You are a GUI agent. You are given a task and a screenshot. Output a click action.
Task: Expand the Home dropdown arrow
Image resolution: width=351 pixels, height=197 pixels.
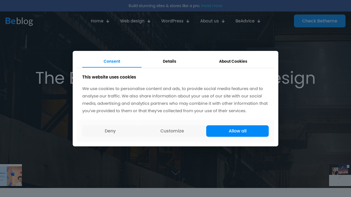click(107, 21)
